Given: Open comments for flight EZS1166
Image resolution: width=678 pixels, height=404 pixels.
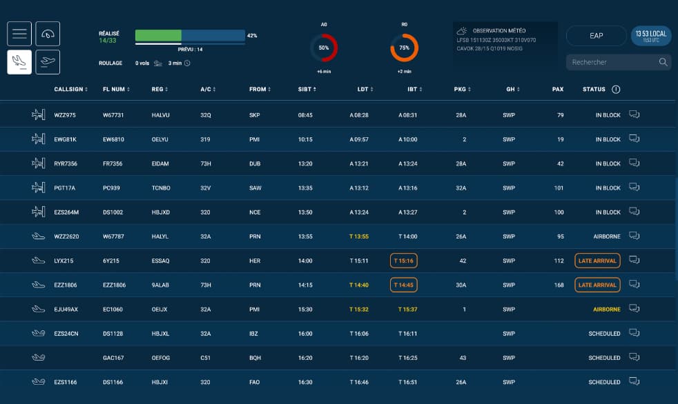Looking at the screenshot, I should point(634,381).
